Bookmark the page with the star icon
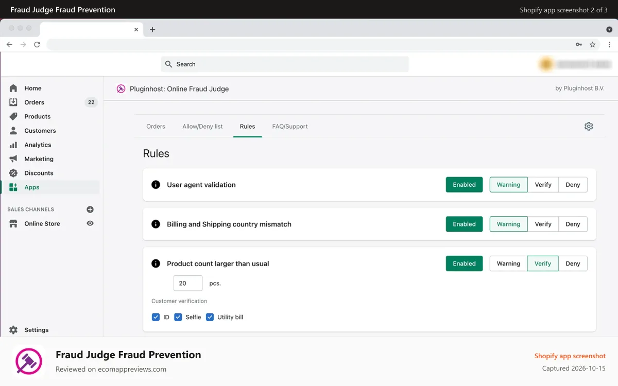 [x=593, y=45]
